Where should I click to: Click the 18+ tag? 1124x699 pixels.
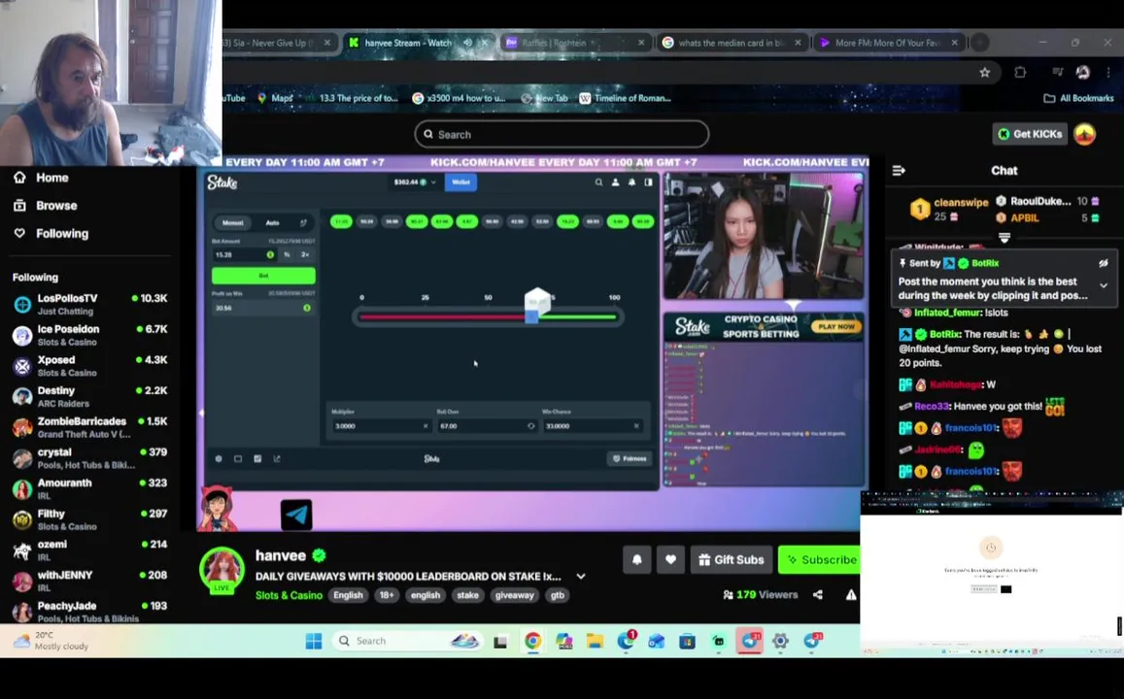387,595
